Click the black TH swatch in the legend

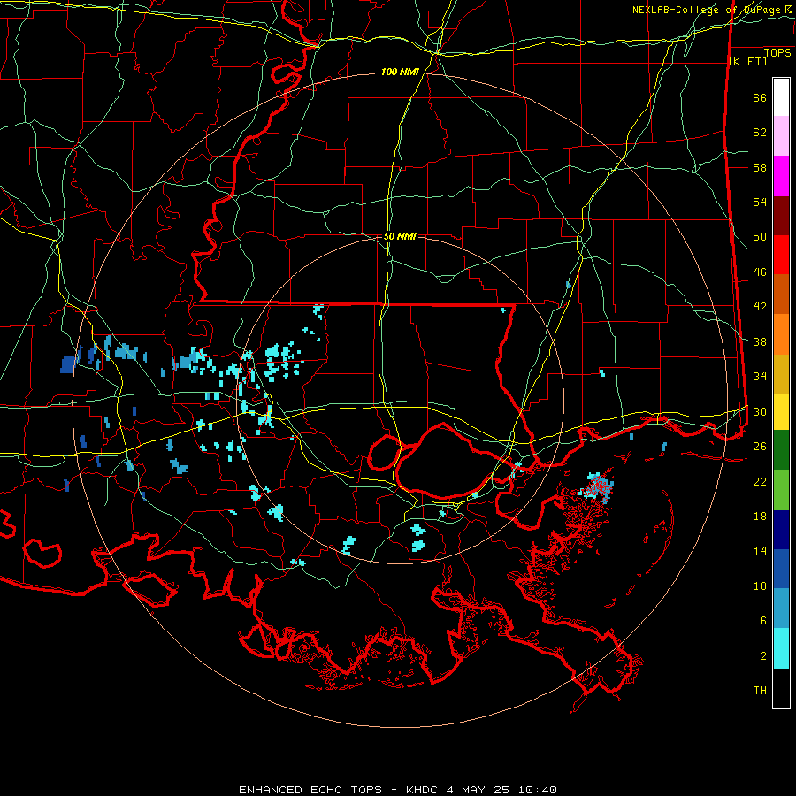pyautogui.click(x=781, y=688)
